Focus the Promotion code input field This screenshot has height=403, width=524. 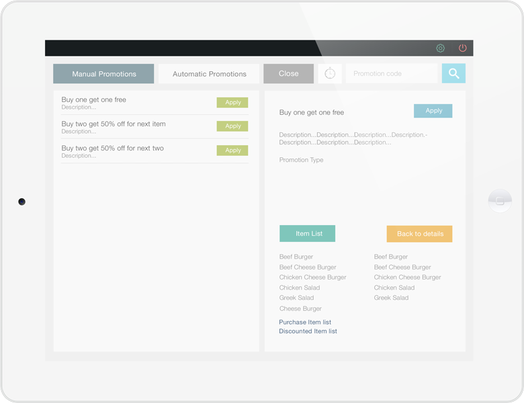(390, 74)
